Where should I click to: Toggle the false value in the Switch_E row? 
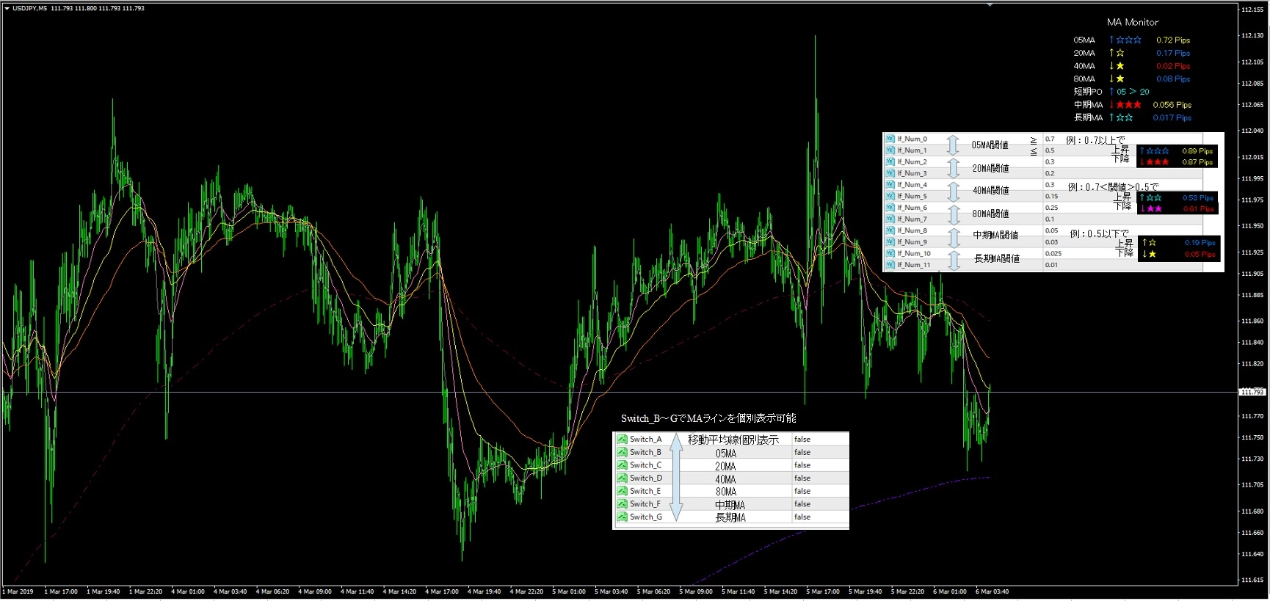[x=802, y=491]
